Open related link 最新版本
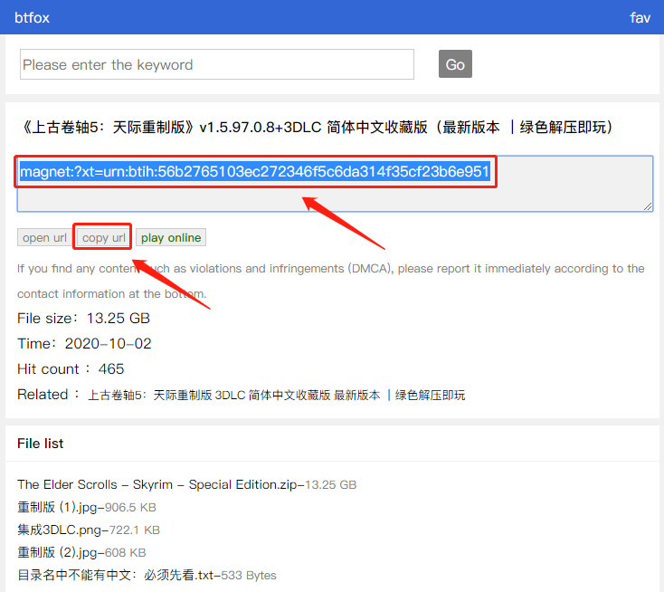Viewport: 664px width, 592px height. [x=357, y=396]
